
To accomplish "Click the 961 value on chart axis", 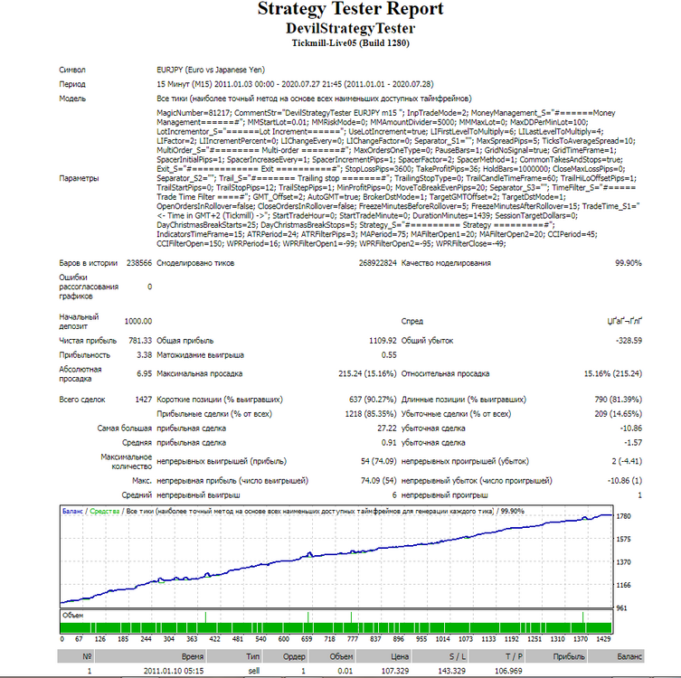I will tap(622, 608).
